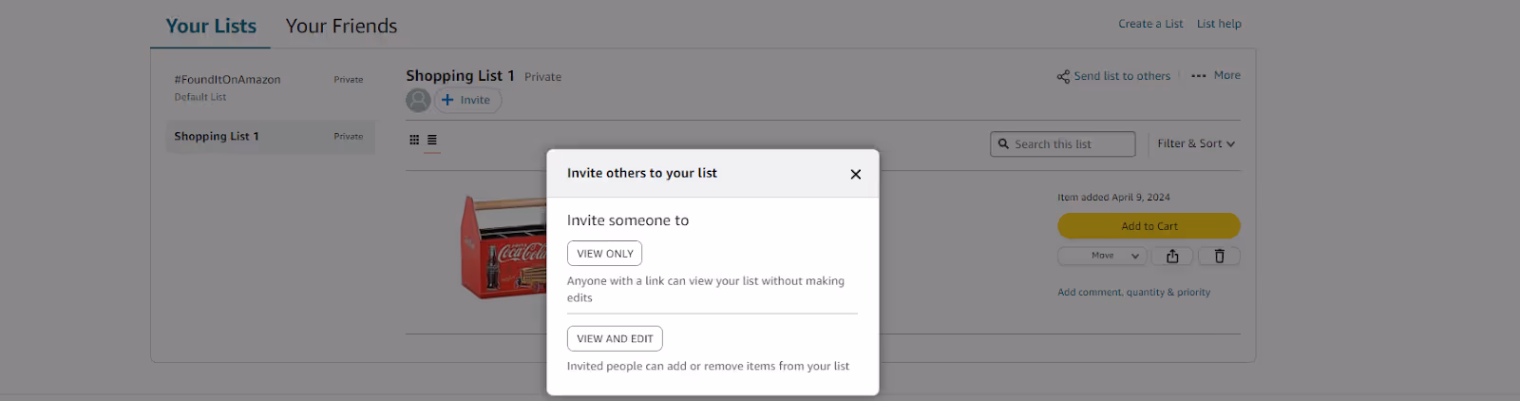Open the Coca-Cola caddy product thumbnail
Viewport: 1520px width, 401px height.
503,247
